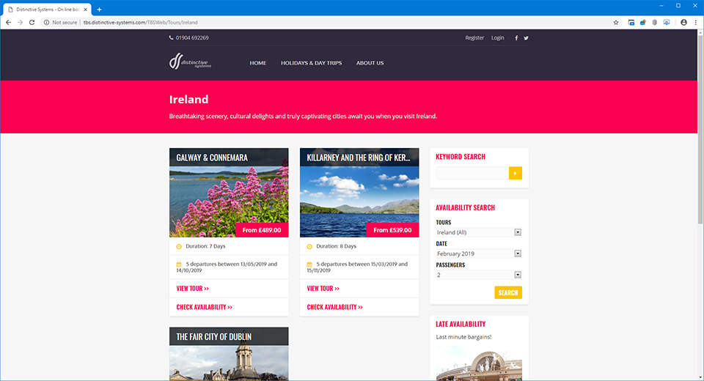Bookmark page with the star icon
704x381 pixels.
pos(616,23)
